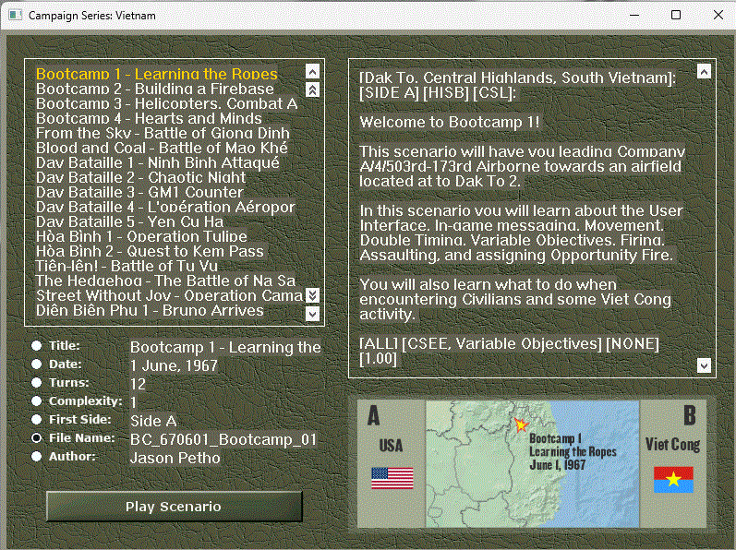Click the title value Bootcamp 1 - Learning the
This screenshot has width=736, height=550.
[225, 347]
